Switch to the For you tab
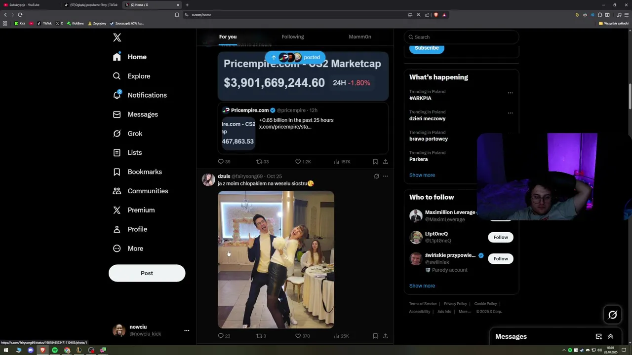 [x=228, y=37]
